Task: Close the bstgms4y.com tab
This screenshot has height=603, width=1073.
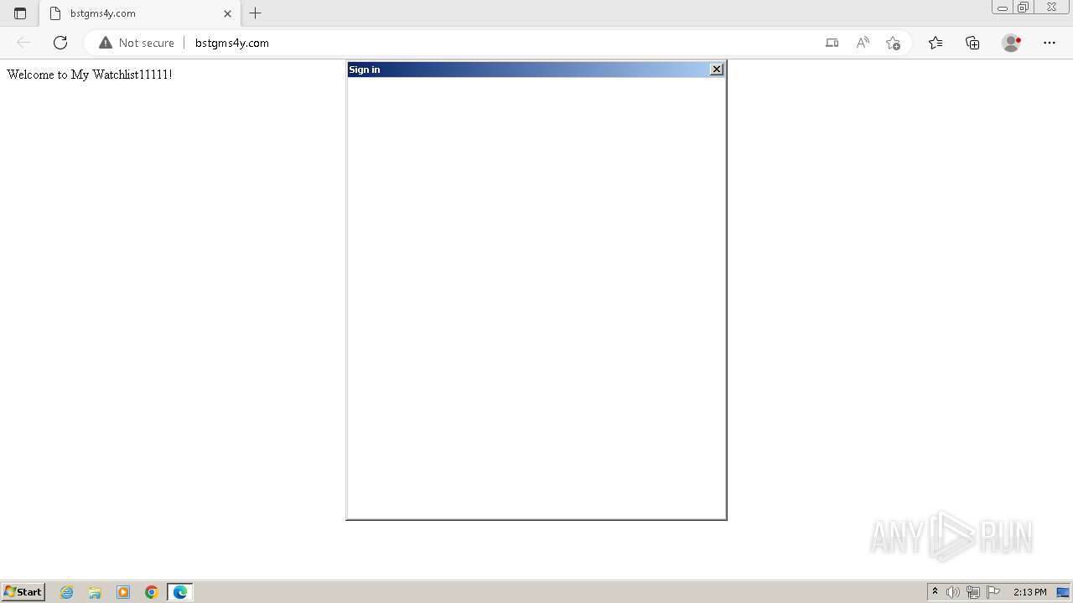Action: coord(227,13)
